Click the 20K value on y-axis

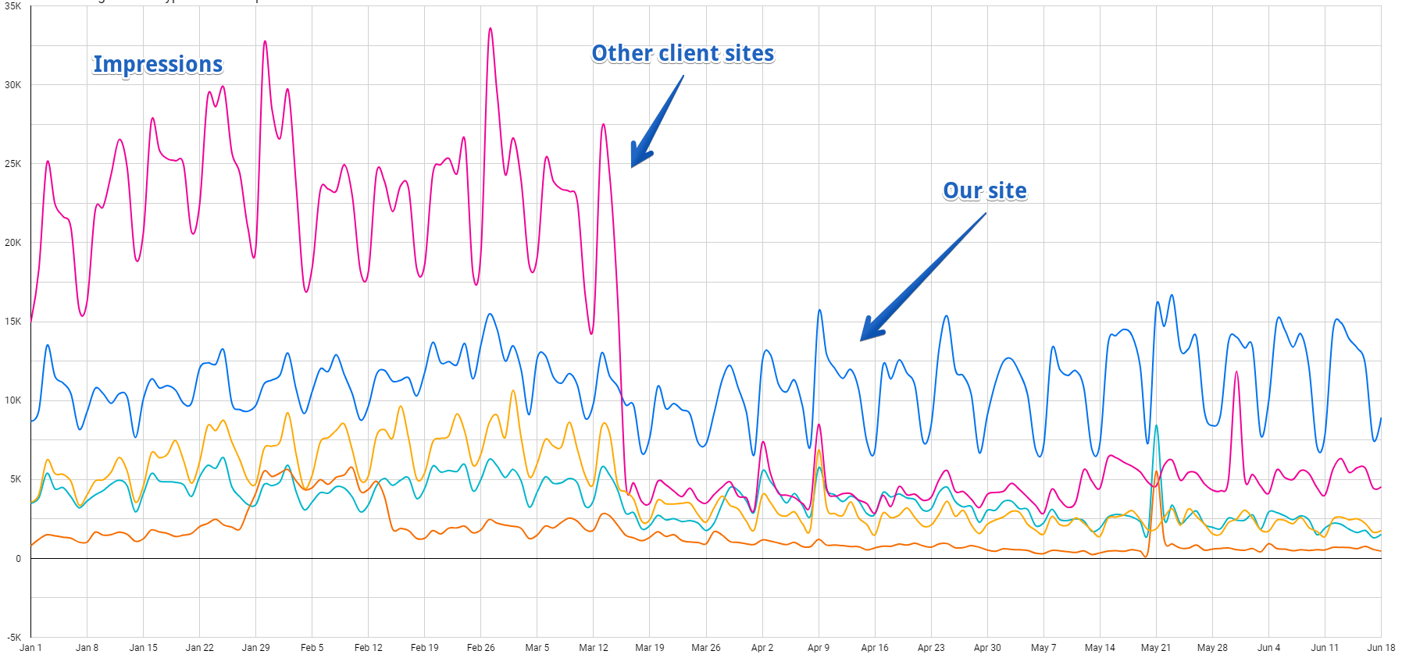click(12, 243)
